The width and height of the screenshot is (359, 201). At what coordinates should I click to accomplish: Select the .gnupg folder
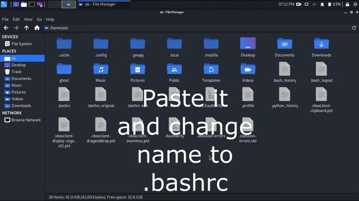click(x=137, y=47)
